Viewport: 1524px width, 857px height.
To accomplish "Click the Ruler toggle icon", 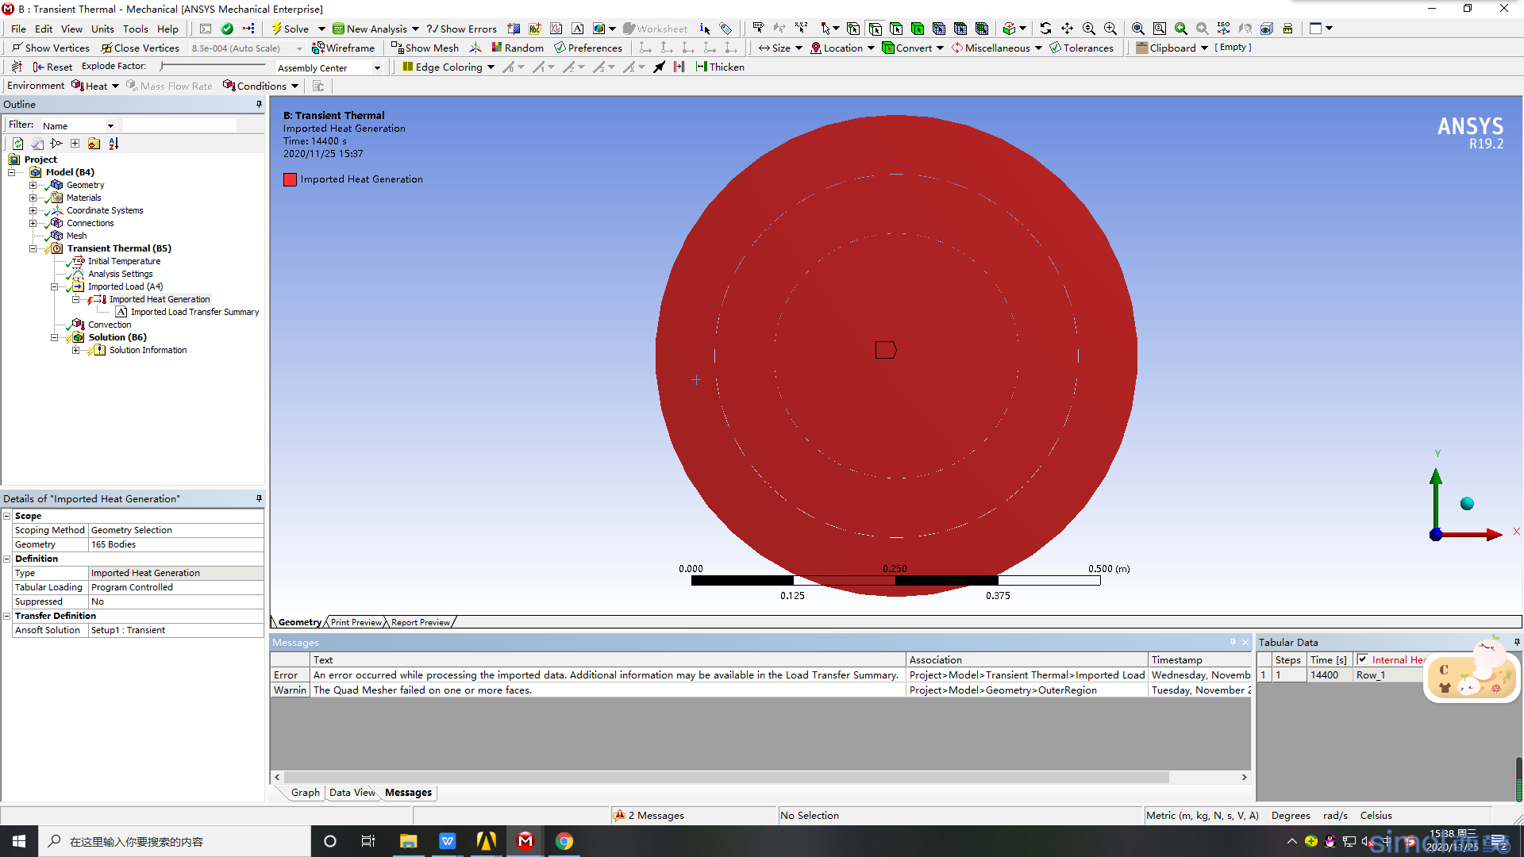I will point(1287,29).
